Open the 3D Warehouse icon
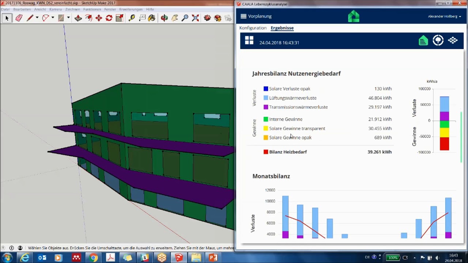 207,18
